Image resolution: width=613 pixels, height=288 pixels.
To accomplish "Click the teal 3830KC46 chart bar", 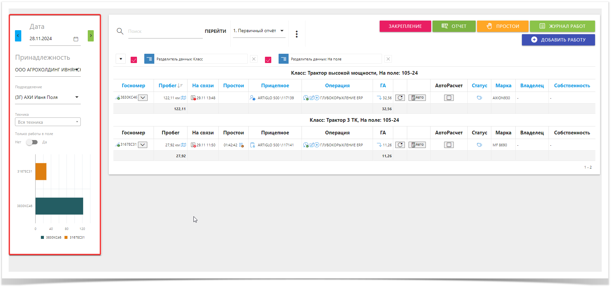I will click(59, 206).
